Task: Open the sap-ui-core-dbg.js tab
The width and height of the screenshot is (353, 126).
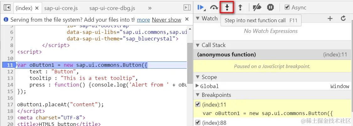Action: pos(112,8)
